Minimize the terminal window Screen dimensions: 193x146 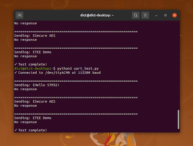[x=156, y=15]
